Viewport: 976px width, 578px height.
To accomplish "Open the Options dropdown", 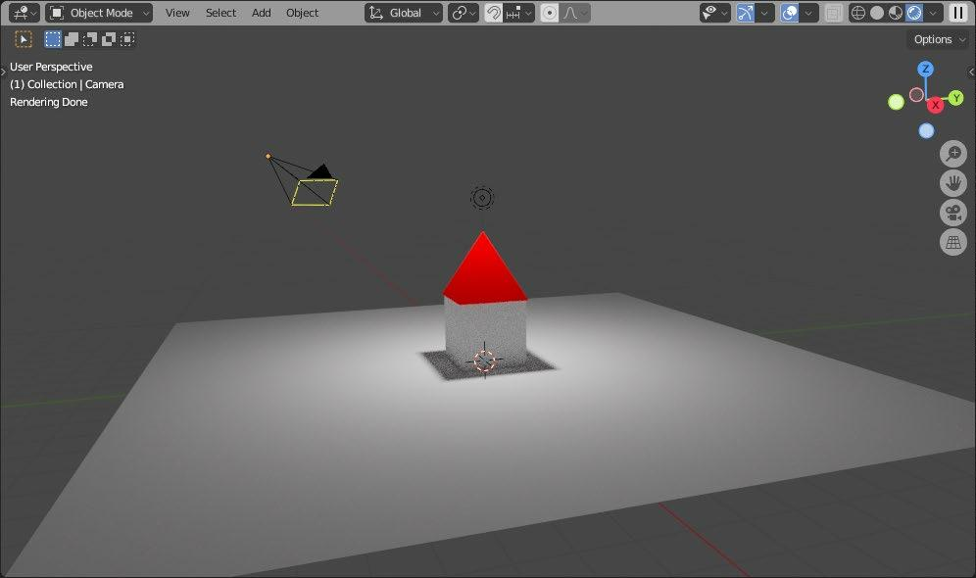I will coord(940,39).
